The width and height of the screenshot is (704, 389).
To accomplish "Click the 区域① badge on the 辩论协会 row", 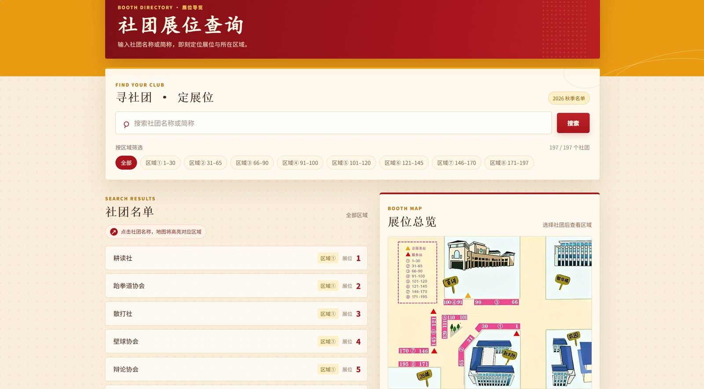I will [328, 369].
